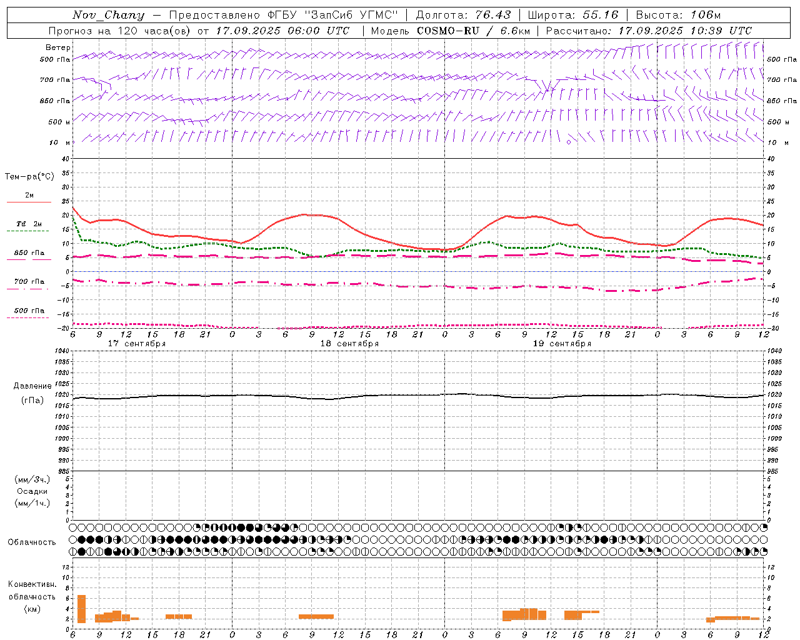Viewport: 800px width, 640px height.
Task: Click the 'Широта: 55.16' latitude text
Action: click(573, 15)
